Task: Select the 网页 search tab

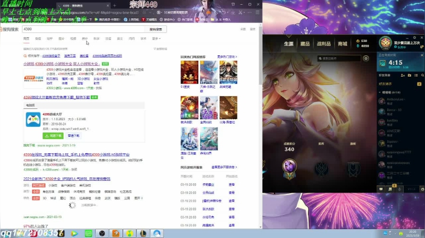Action: (x=27, y=39)
